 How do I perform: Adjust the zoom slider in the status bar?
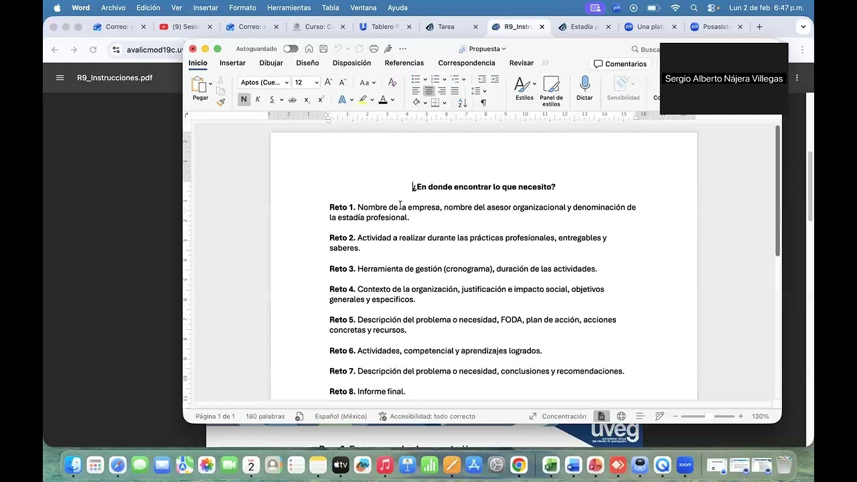(x=710, y=416)
